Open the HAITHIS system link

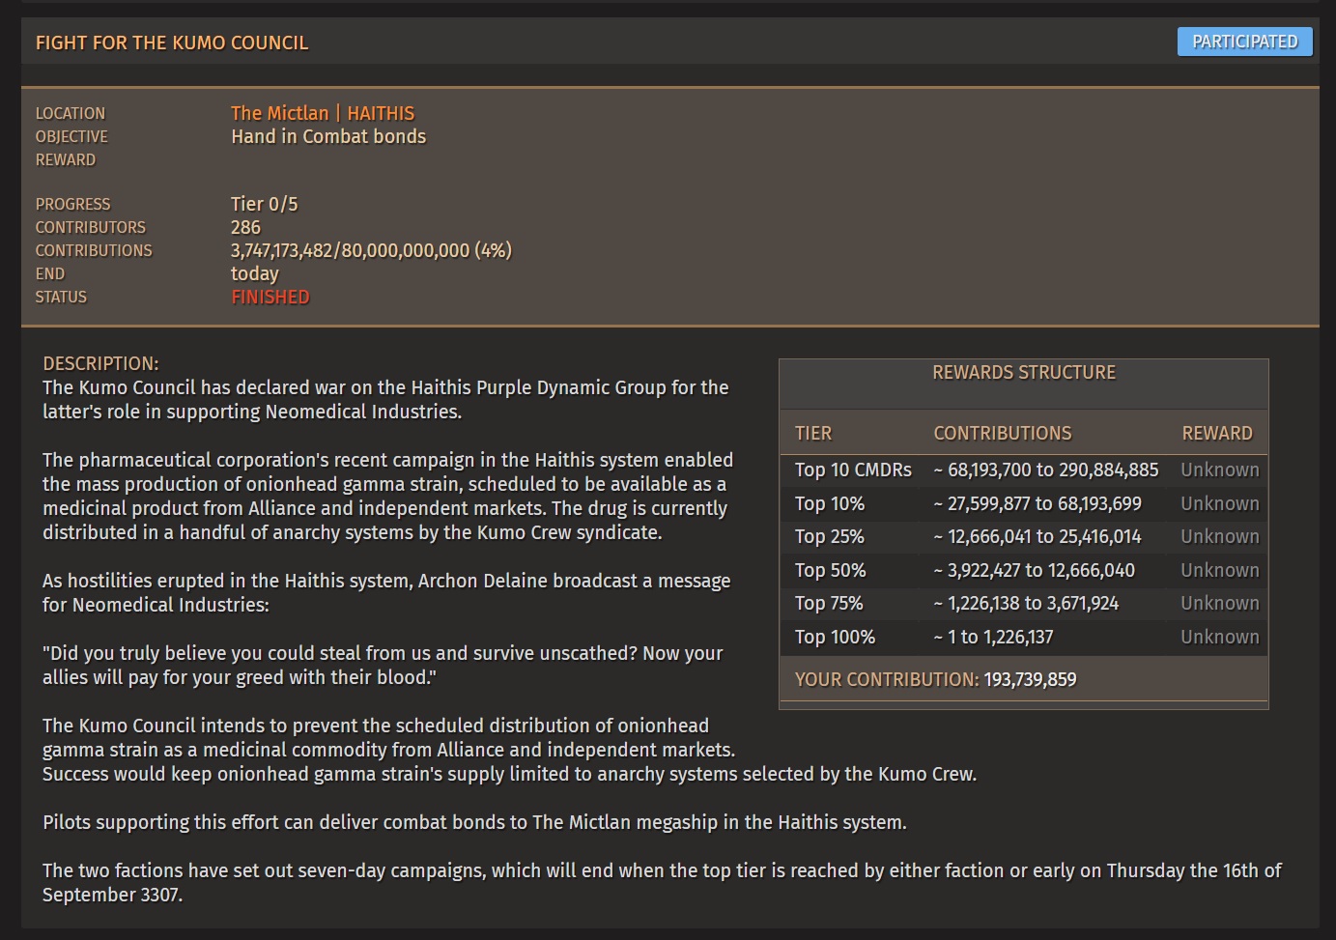381,113
